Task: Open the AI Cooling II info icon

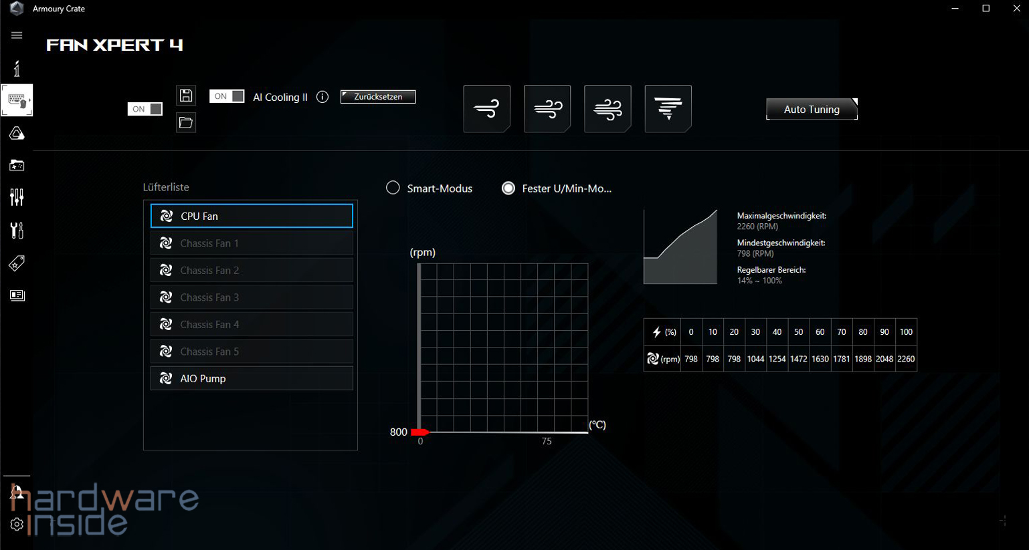Action: (x=322, y=97)
